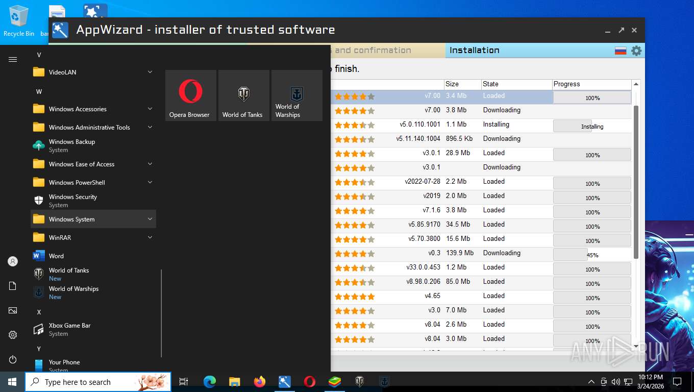Screen dimensions: 694x392
Task: Launch the World of Warships tile
Action: (x=296, y=95)
